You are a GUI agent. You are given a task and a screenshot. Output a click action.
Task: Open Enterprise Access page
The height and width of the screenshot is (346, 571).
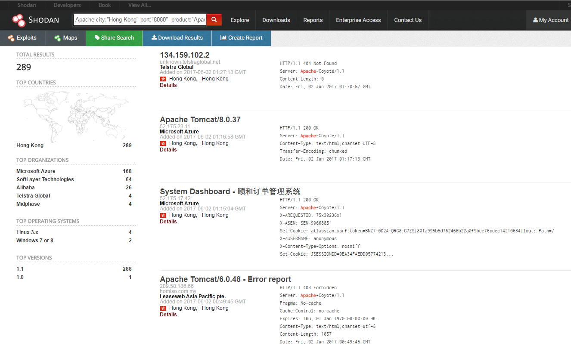pos(358,20)
